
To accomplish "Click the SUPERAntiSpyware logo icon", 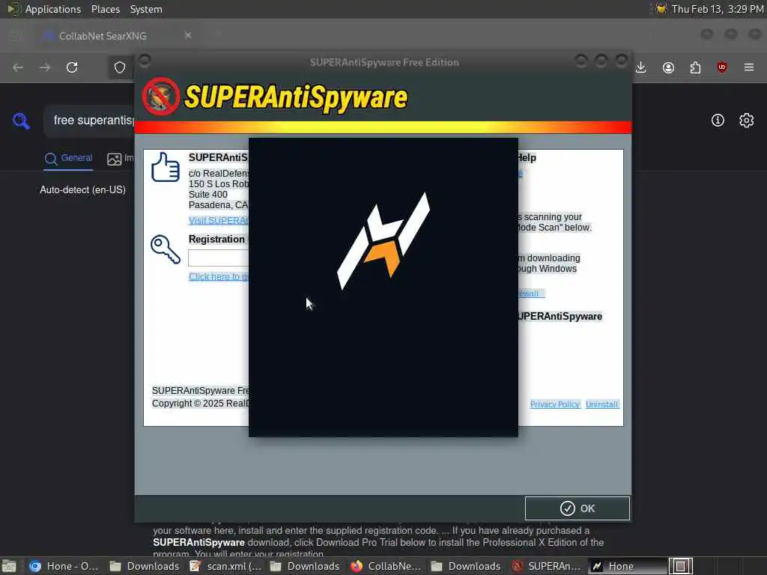I will 161,97.
